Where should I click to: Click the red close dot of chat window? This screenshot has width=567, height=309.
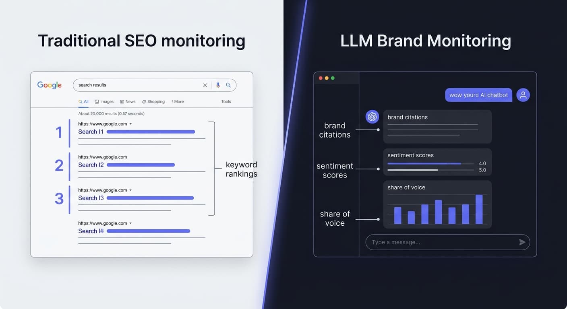click(321, 78)
